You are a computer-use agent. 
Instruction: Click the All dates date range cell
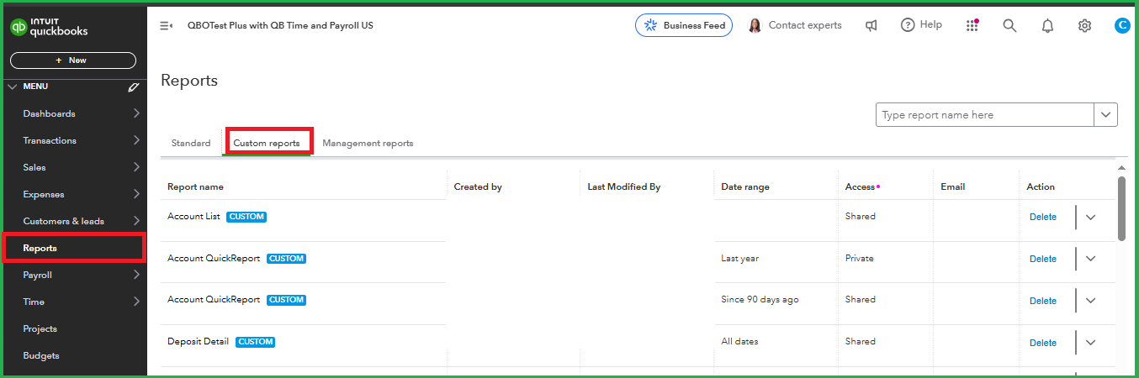pos(739,341)
